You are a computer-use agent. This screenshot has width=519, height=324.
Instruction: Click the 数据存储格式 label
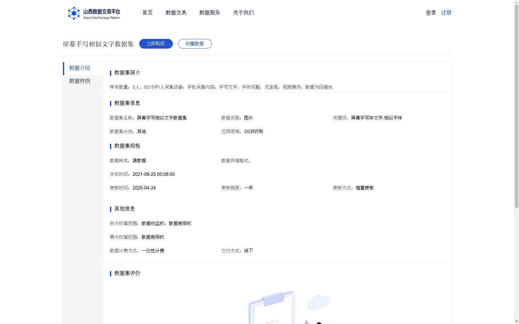[x=236, y=161]
